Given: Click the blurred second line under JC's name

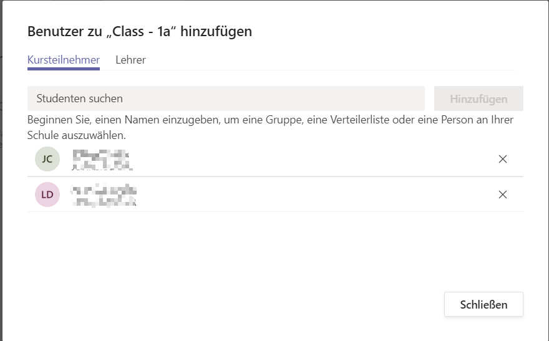Looking at the screenshot, I should 102,166.
